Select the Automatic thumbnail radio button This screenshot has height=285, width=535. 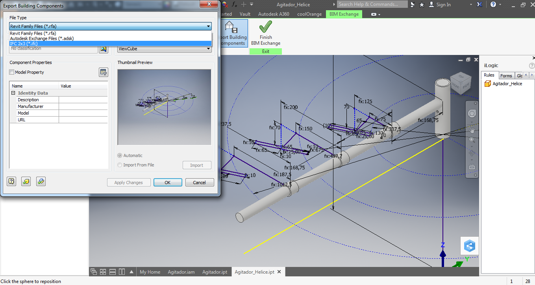[120, 155]
